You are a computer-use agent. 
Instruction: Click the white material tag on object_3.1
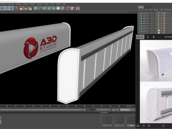pyautogui.click(x=159, y=31)
